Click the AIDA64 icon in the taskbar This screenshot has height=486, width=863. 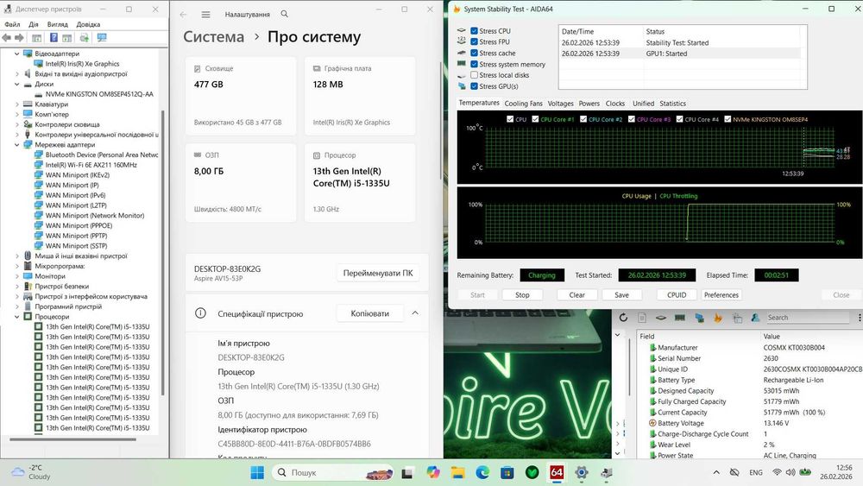(557, 472)
